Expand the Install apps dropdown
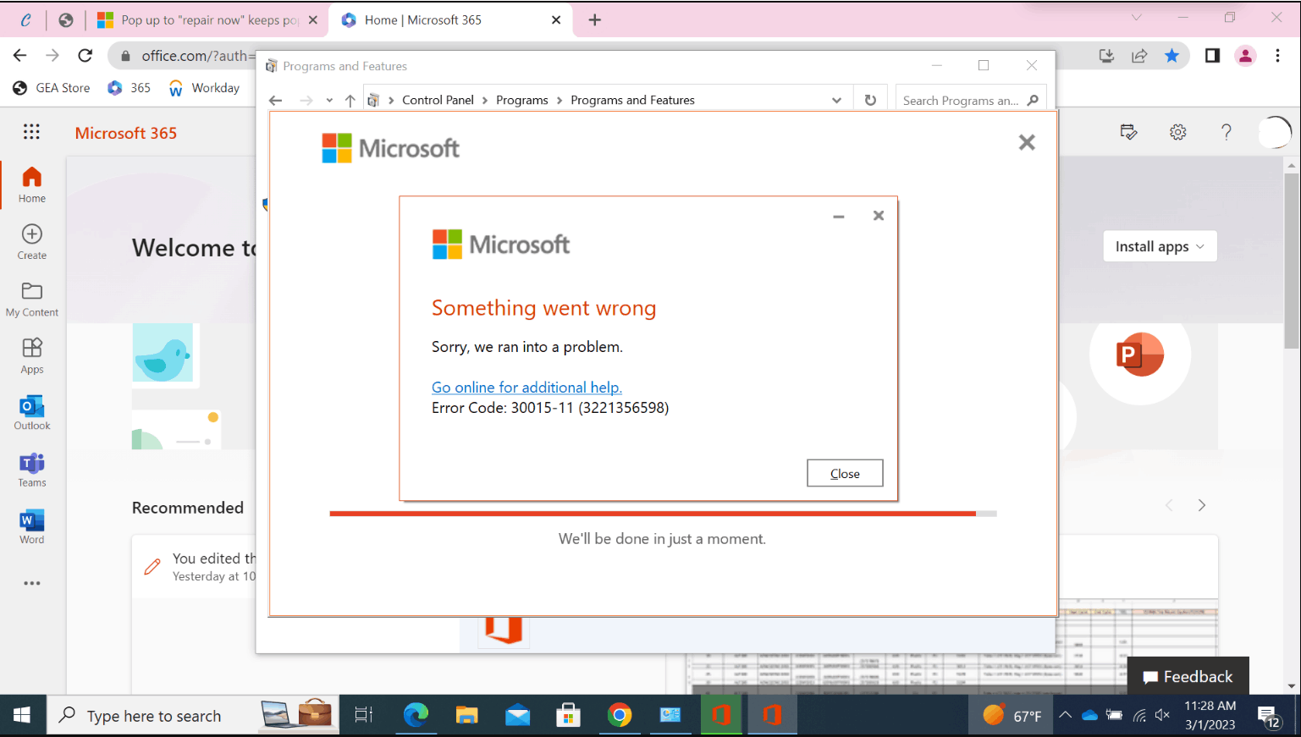Image resolution: width=1301 pixels, height=737 pixels. [1160, 246]
